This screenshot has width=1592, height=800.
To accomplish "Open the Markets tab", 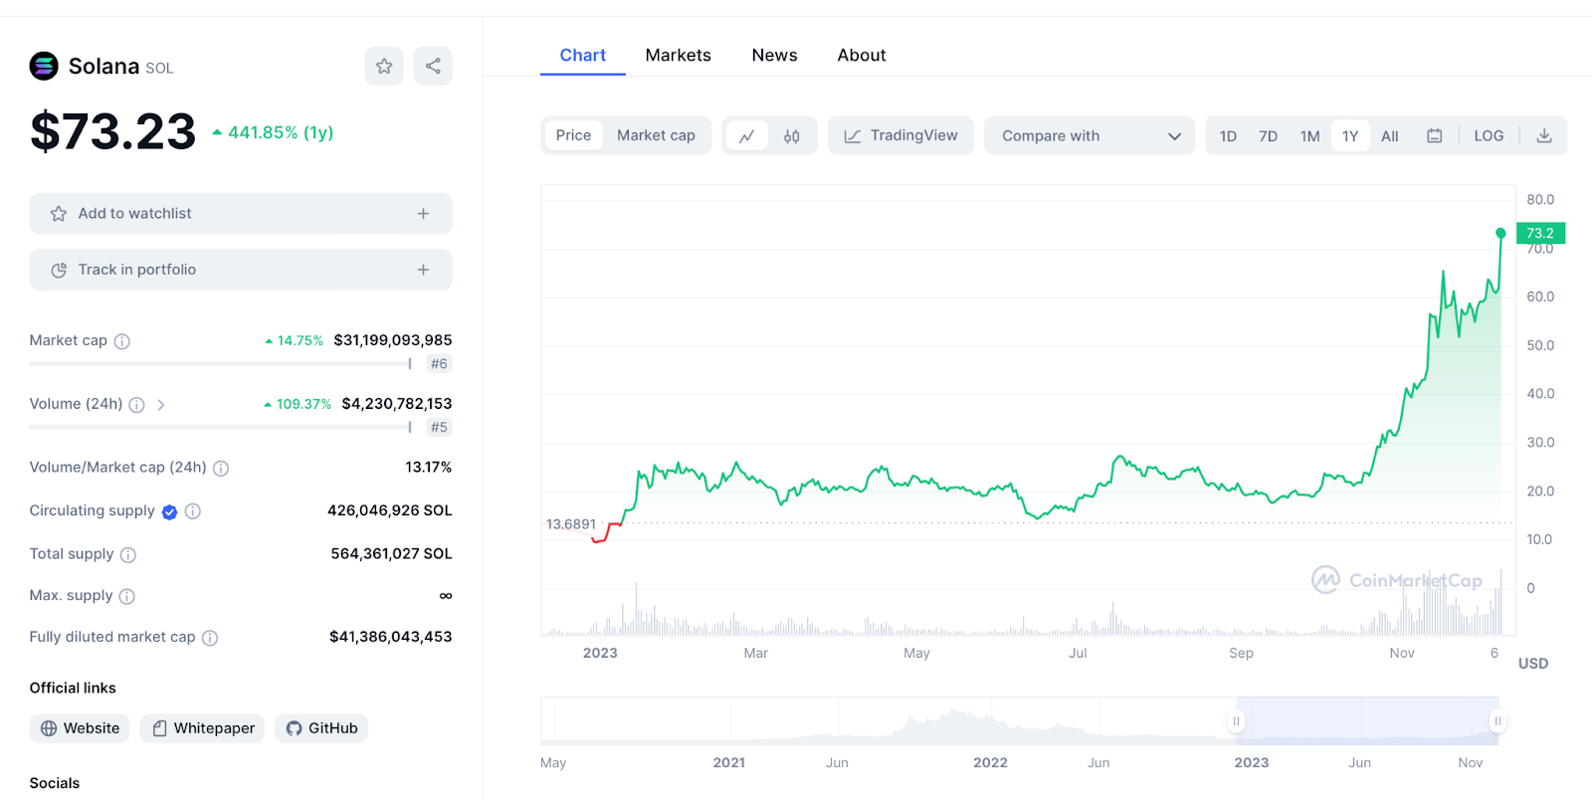I will tap(679, 56).
